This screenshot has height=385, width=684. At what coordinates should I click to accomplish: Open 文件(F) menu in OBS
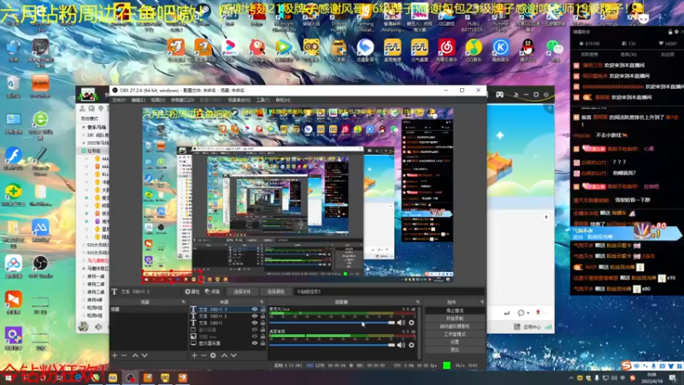click(x=119, y=100)
